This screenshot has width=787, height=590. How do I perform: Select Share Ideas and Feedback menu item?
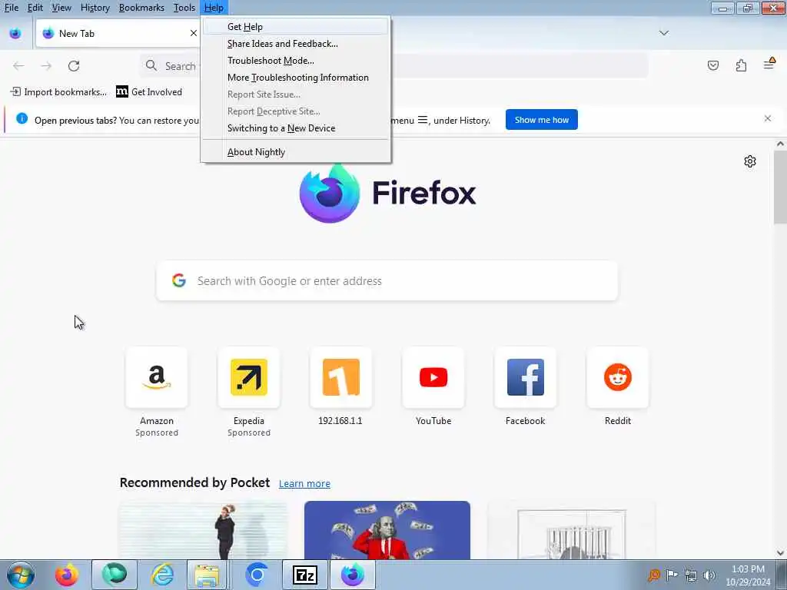tap(296, 44)
